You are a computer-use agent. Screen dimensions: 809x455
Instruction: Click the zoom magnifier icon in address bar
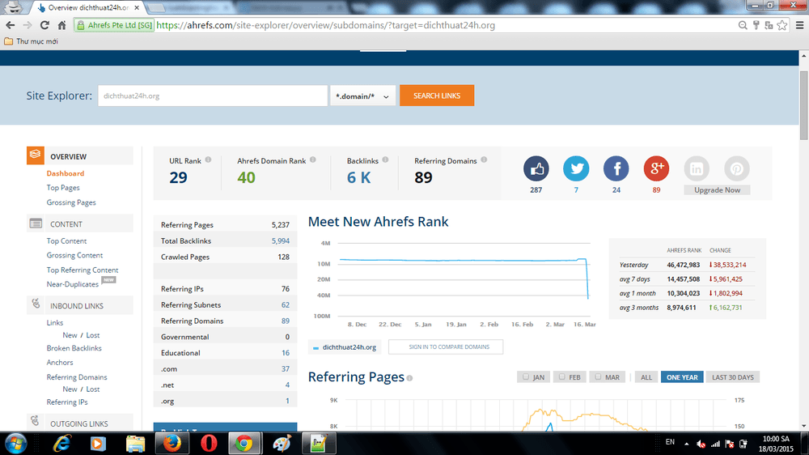click(743, 25)
